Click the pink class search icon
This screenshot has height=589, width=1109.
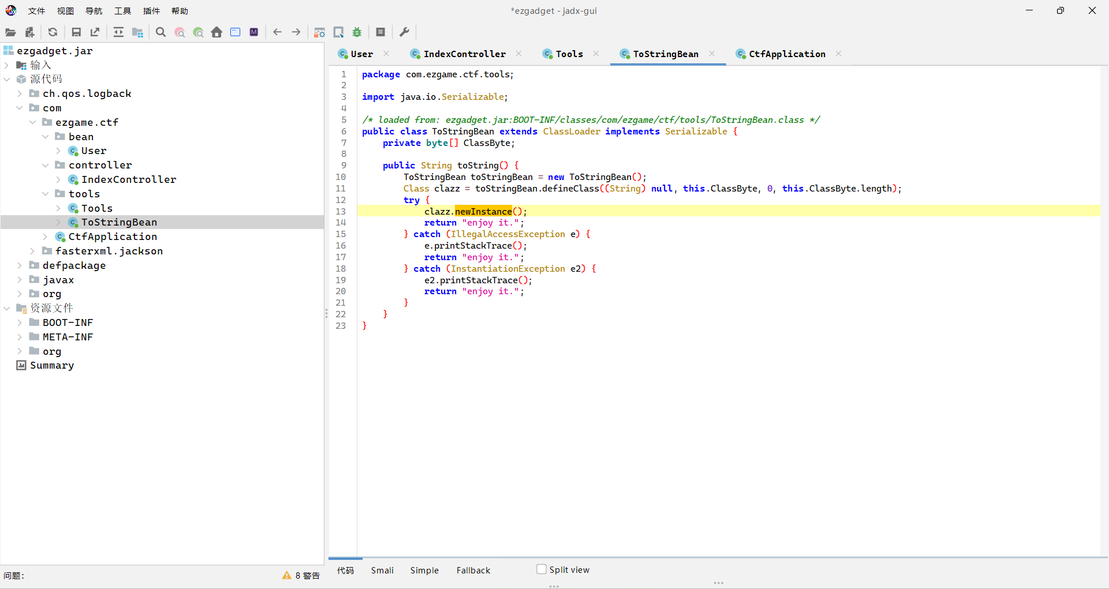pyautogui.click(x=180, y=32)
